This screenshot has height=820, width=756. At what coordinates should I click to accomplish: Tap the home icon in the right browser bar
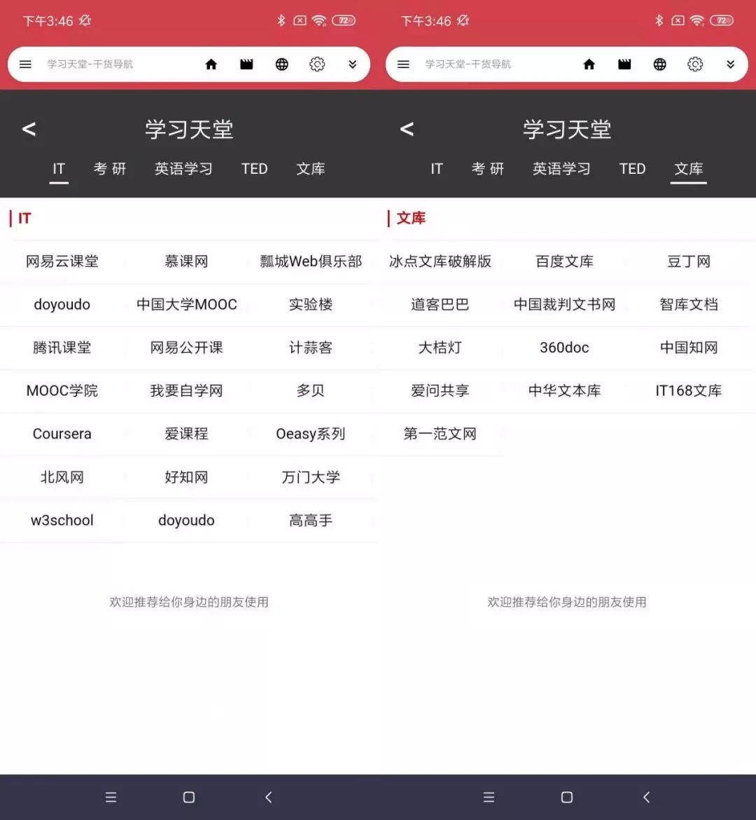click(x=589, y=64)
